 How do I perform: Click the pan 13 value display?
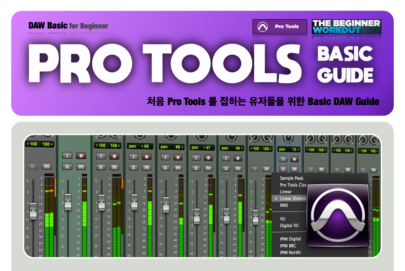(x=289, y=149)
